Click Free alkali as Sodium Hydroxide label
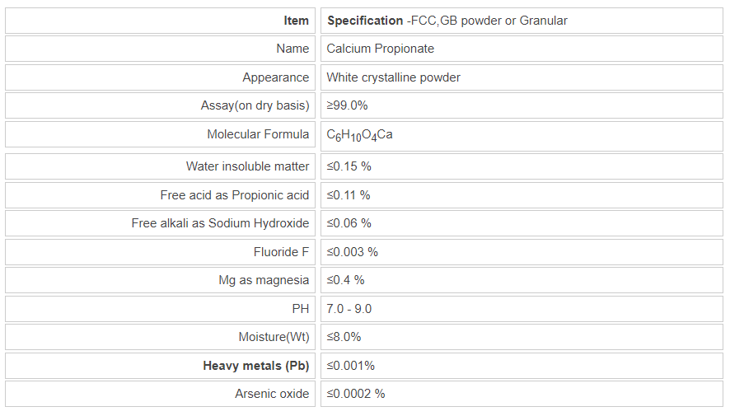 tap(220, 223)
